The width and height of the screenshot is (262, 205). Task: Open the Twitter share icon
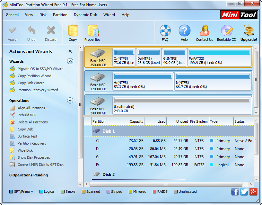tap(244, 192)
